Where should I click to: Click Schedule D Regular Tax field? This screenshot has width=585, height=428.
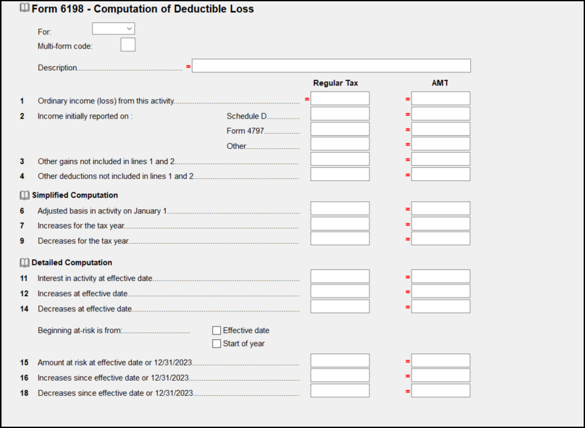click(340, 114)
